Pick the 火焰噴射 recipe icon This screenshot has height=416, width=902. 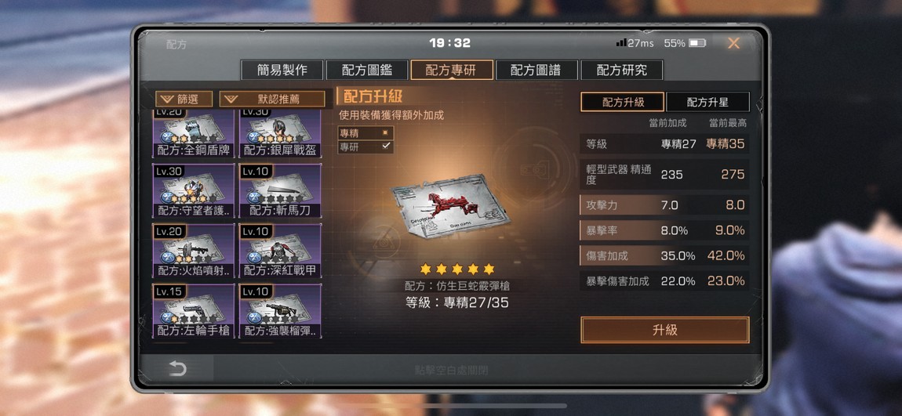(x=193, y=251)
